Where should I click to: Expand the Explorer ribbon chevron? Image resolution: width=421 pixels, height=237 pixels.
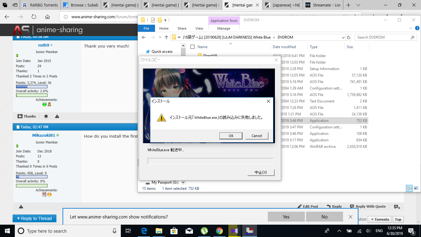tap(411, 28)
